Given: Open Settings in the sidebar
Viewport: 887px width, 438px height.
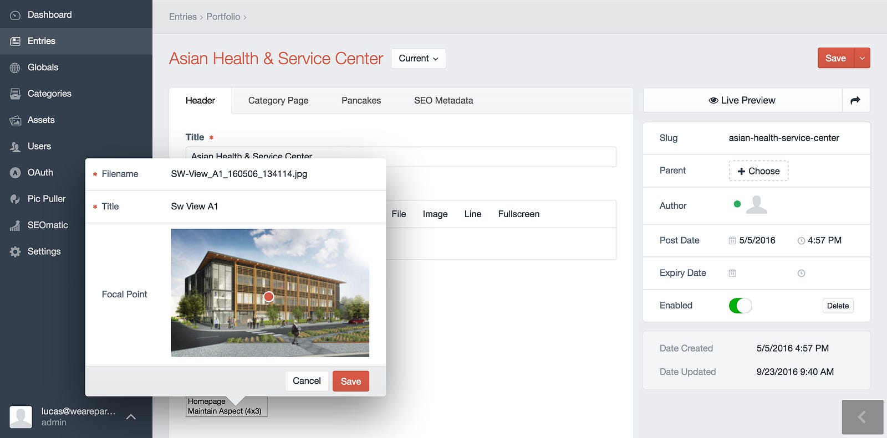Looking at the screenshot, I should pos(76,251).
